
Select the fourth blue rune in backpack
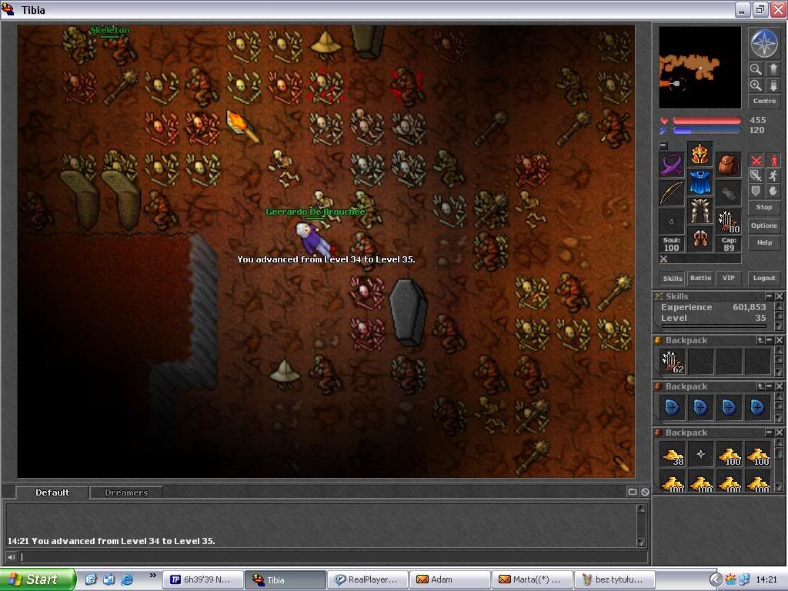coord(758,408)
